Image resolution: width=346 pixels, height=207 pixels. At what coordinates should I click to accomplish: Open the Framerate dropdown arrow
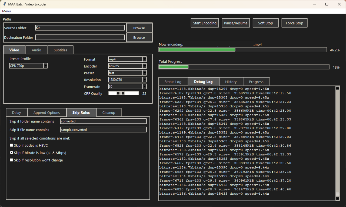[145, 87]
